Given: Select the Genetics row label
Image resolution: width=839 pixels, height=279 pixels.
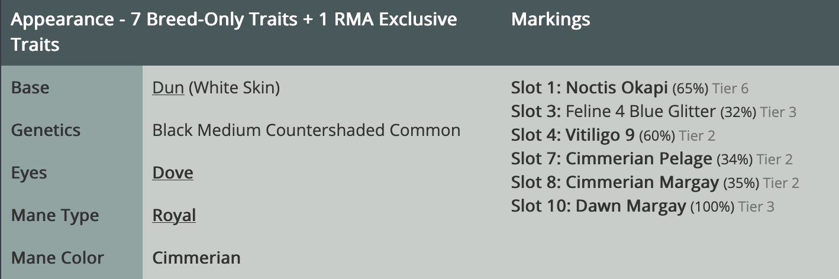Looking at the screenshot, I should click(x=46, y=130).
